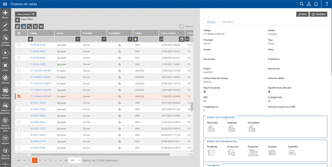Viewport: 332px width, 167px height.
Task: Click the Editar pencil icon in sidebar
Action: [x=5, y=25]
